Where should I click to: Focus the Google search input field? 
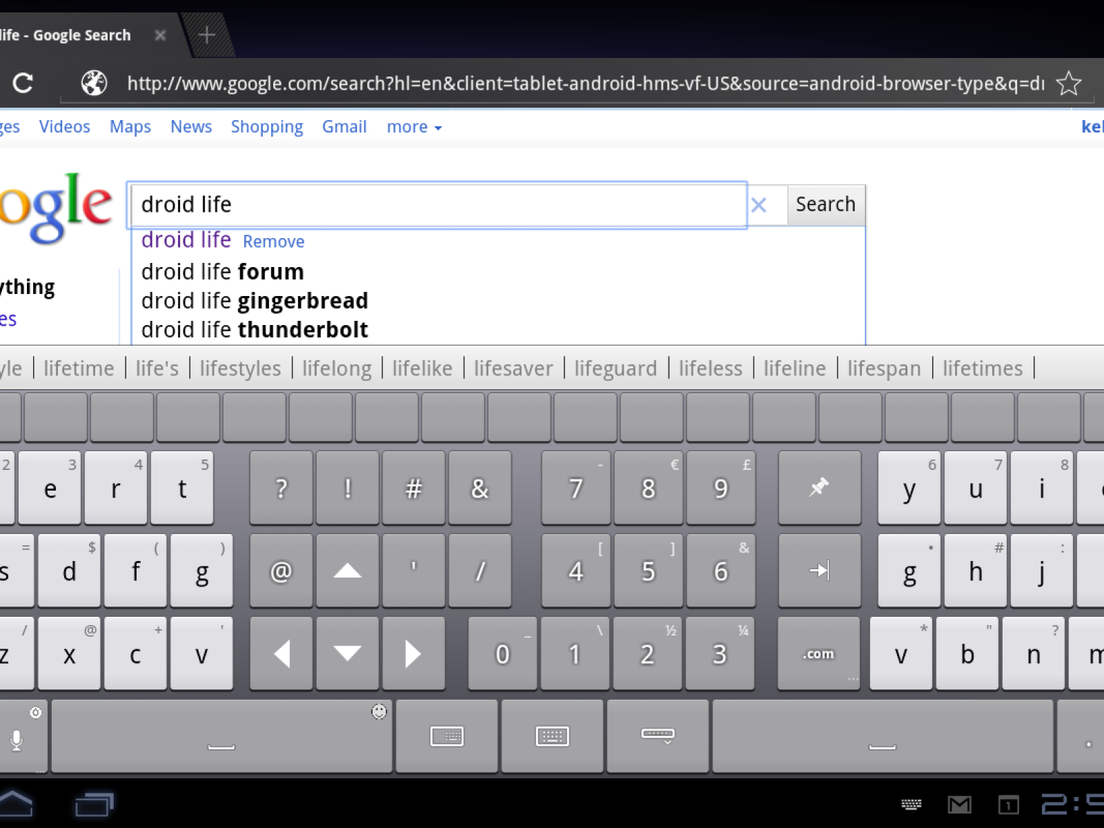pyautogui.click(x=439, y=205)
